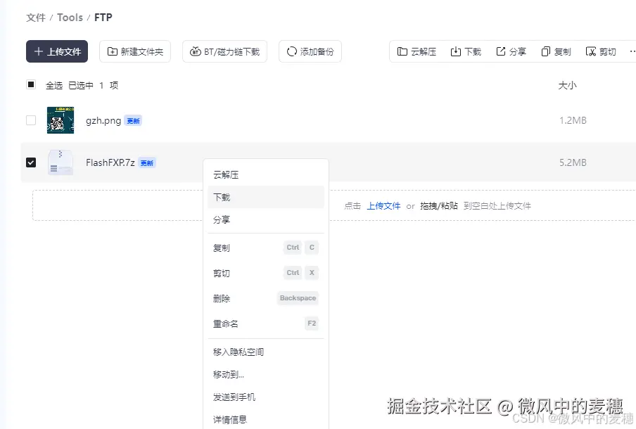This screenshot has width=636, height=429.
Task: Uncheck the FlashFXP.7z checkbox
Action: [31, 162]
